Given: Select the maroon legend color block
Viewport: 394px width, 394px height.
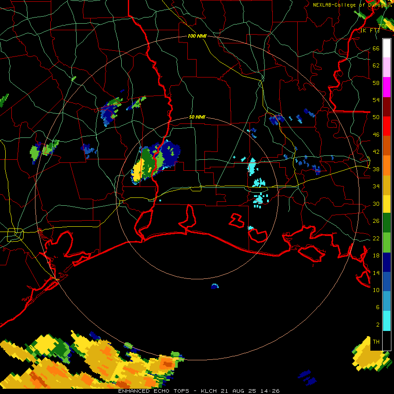Looking at the screenshot, I should (387, 107).
